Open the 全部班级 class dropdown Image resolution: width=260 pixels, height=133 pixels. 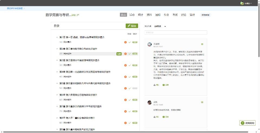click(160, 26)
